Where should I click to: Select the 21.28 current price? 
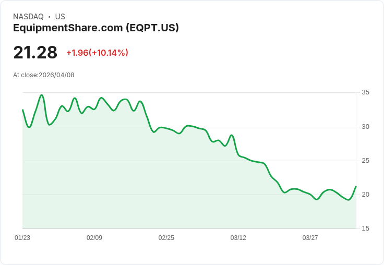point(35,52)
